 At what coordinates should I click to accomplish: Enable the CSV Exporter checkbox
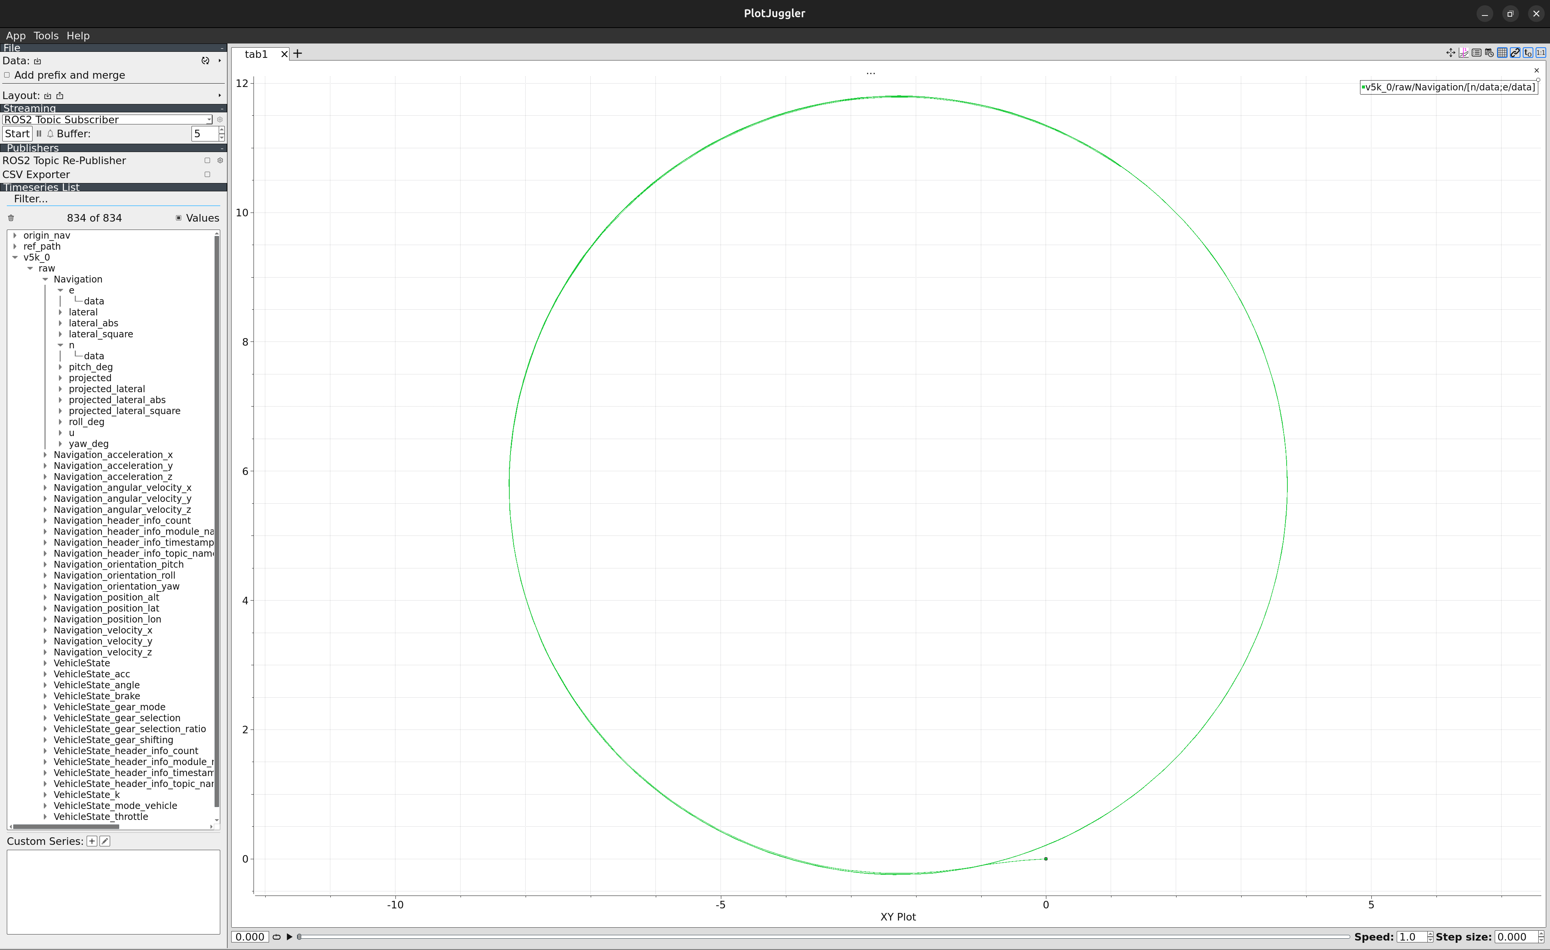click(207, 174)
